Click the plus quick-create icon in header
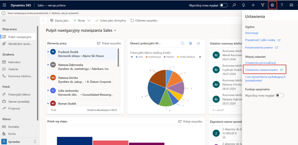 click(253, 6)
